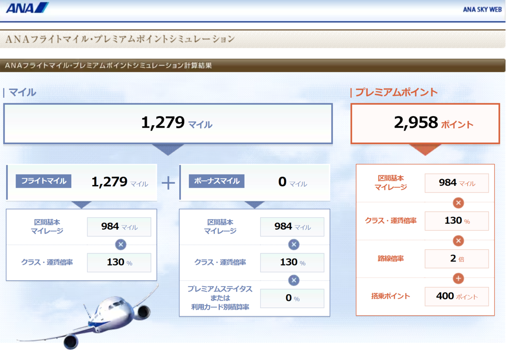Click the 984 マイル value in ボーナスマイル panel

[292, 227]
